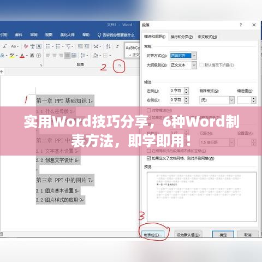Open the Change Case (Aa) menu
Image resolution: width=262 pixels, height=262 pixels.
15,46
